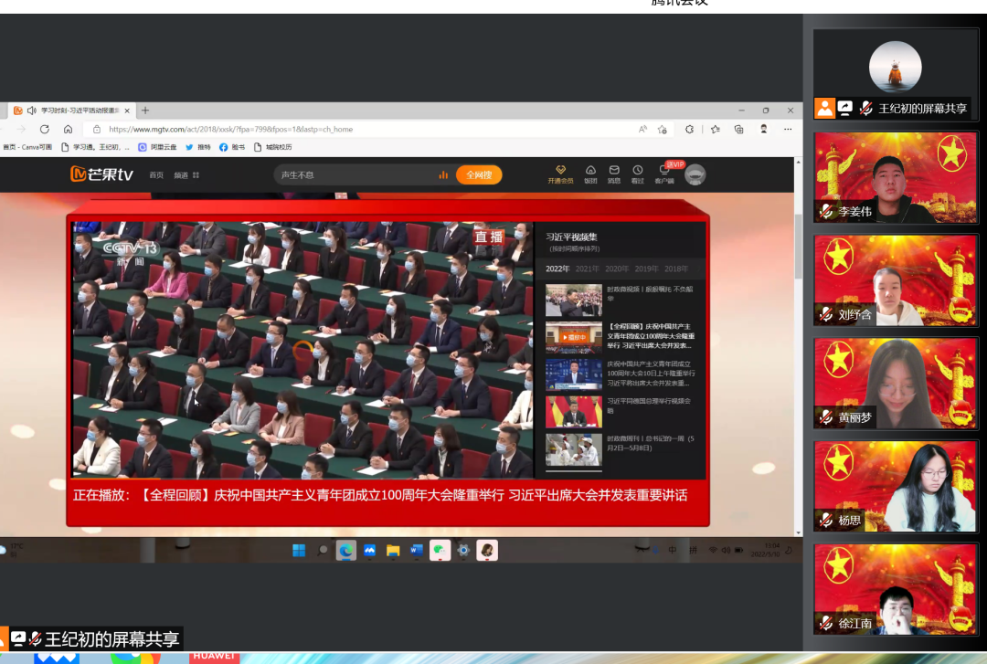Mute the tab using speaker icon
Viewport: 987px width, 664px height.
pyautogui.click(x=32, y=111)
